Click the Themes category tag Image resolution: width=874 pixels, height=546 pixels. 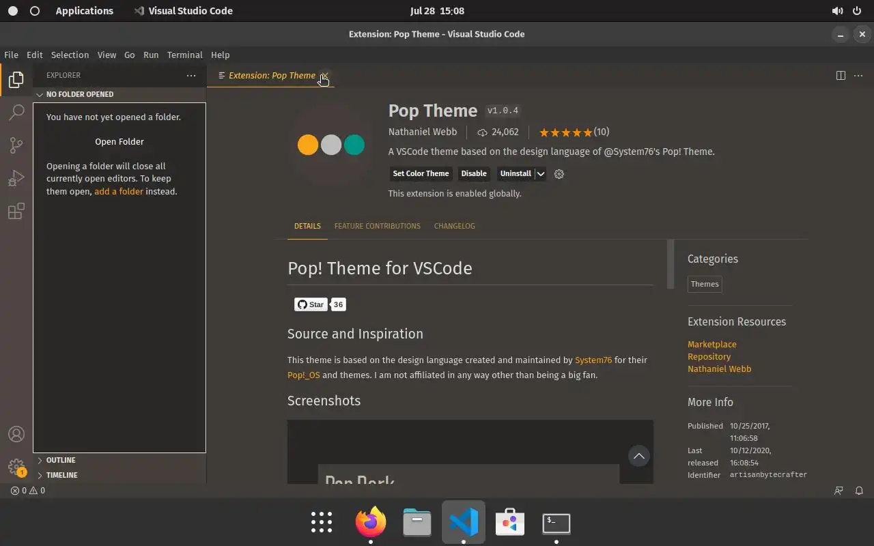[x=705, y=285]
